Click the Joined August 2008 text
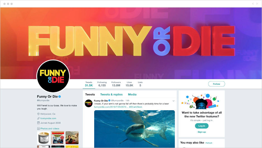 (x=50, y=123)
